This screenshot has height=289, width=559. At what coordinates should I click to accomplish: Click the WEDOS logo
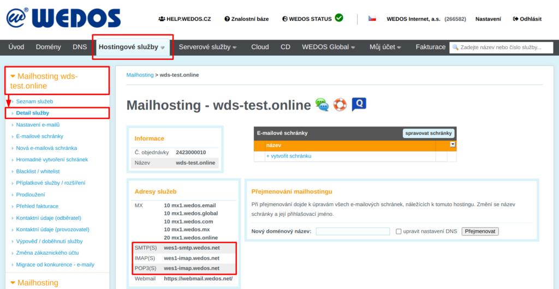click(63, 19)
